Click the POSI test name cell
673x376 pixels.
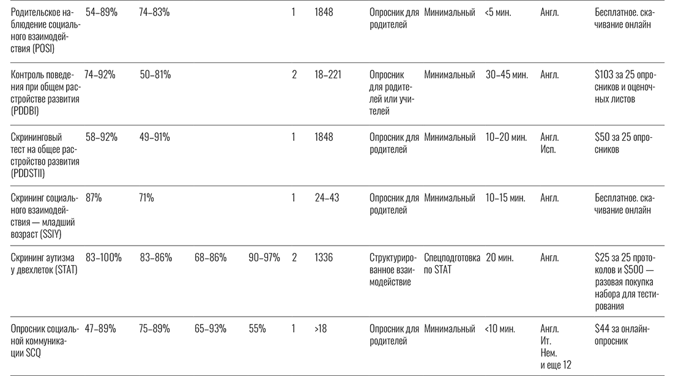pyautogui.click(x=45, y=31)
